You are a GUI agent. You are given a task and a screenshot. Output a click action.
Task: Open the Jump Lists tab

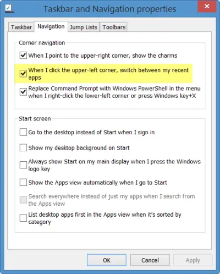84,27
